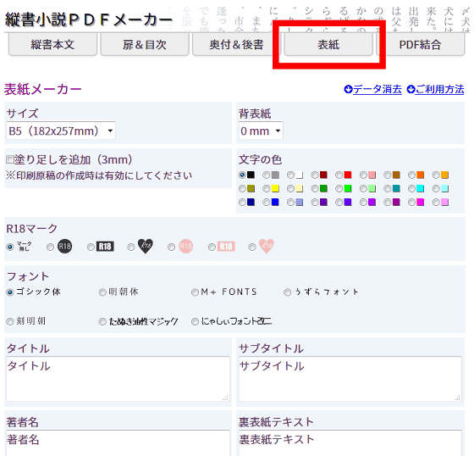Choose the brown text color
Image resolution: width=474 pixels, height=456 pixels.
(x=388, y=175)
